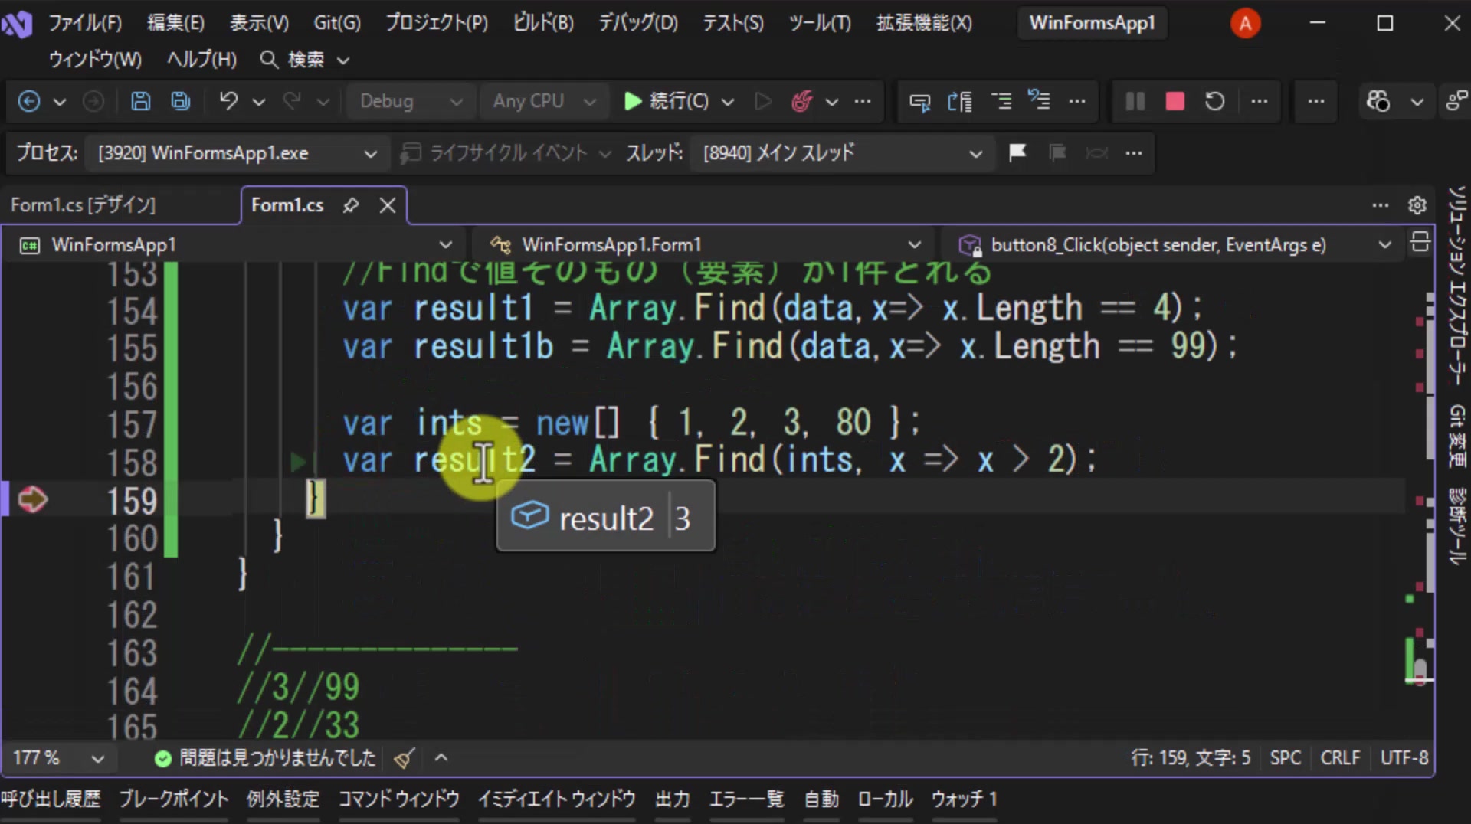Screen dimensions: 1471x824
Task: Close the Form1.cs tab
Action: pyautogui.click(x=388, y=205)
